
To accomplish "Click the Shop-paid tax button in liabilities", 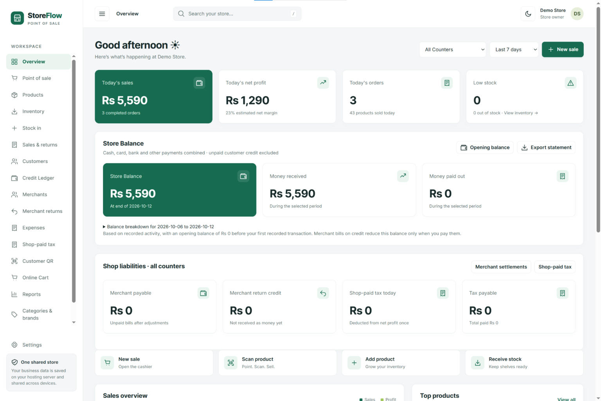I will click(555, 267).
